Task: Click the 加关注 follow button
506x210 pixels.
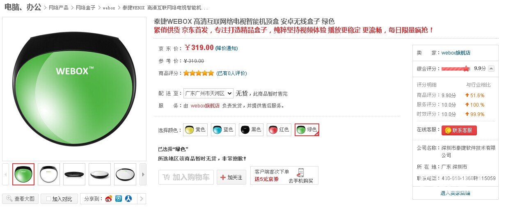Action: (x=231, y=177)
